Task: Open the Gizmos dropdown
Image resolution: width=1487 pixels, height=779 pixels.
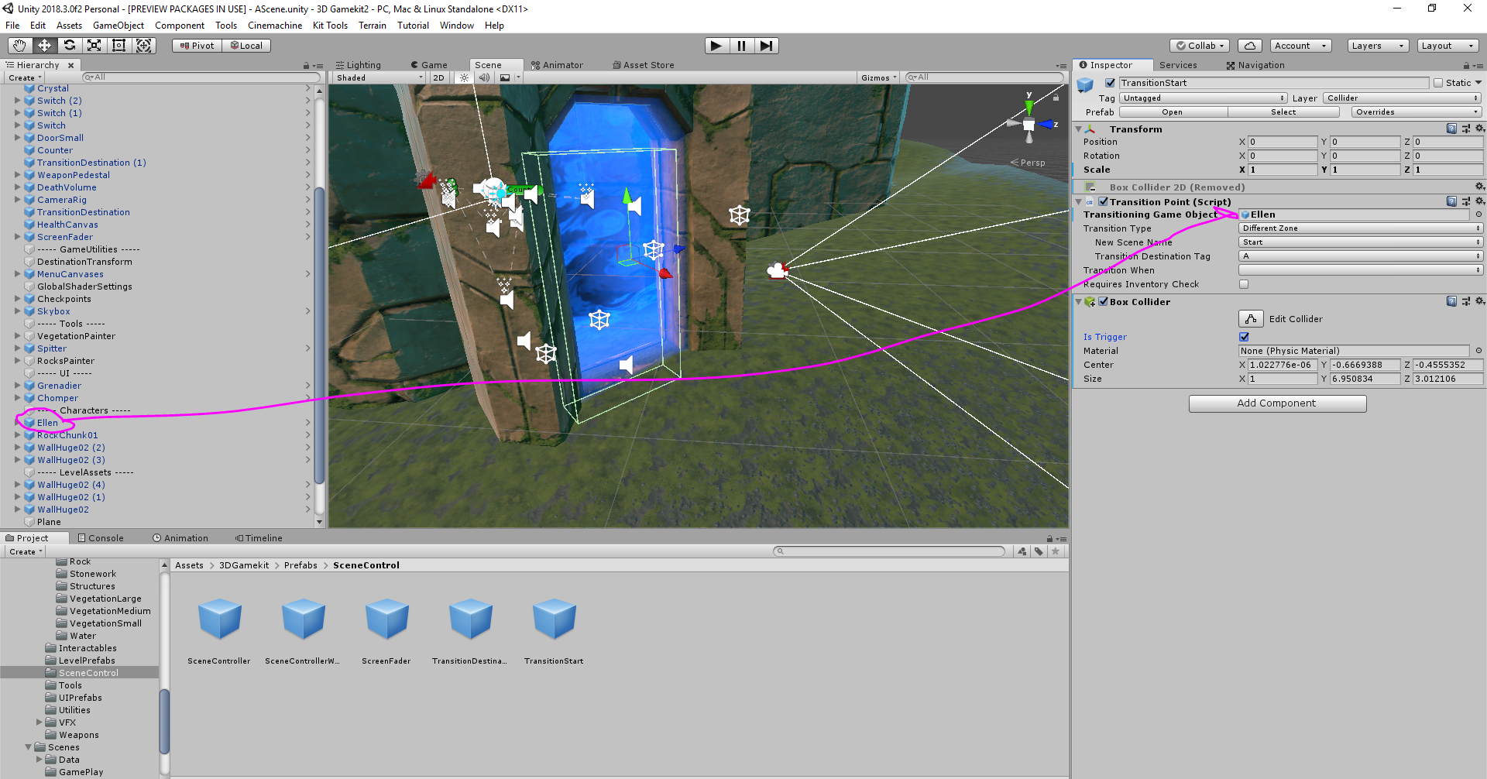Action: (878, 77)
